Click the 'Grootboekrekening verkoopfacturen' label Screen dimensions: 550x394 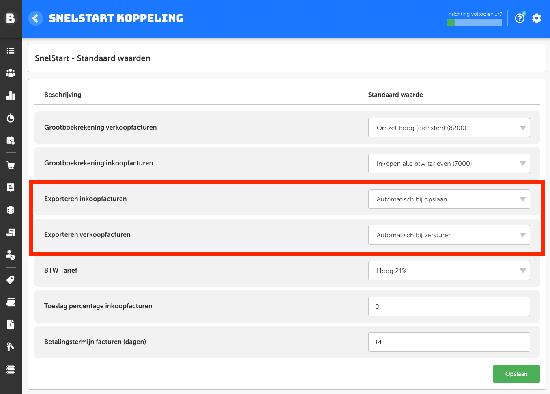coord(101,127)
